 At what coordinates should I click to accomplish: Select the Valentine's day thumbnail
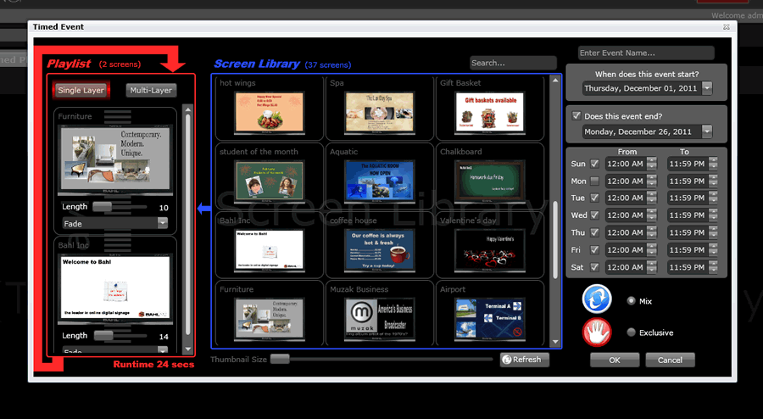490,250
